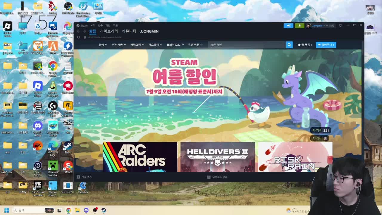This screenshot has width=382, height=215.
Task: Open the Windows Start menu
Action: pyautogui.click(x=6, y=210)
